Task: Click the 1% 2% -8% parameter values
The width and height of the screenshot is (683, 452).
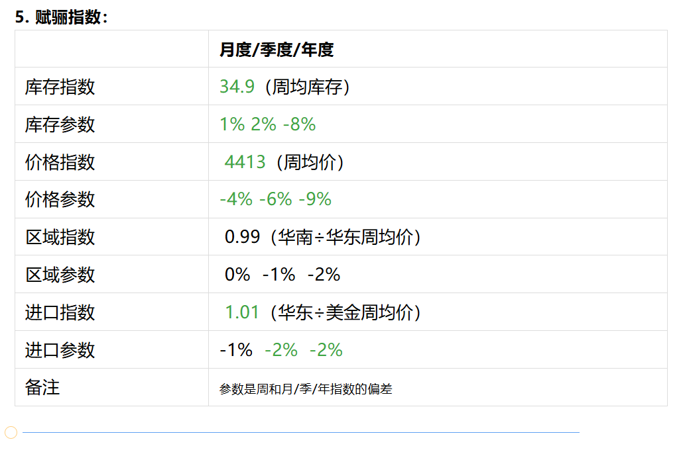Action: (x=267, y=124)
